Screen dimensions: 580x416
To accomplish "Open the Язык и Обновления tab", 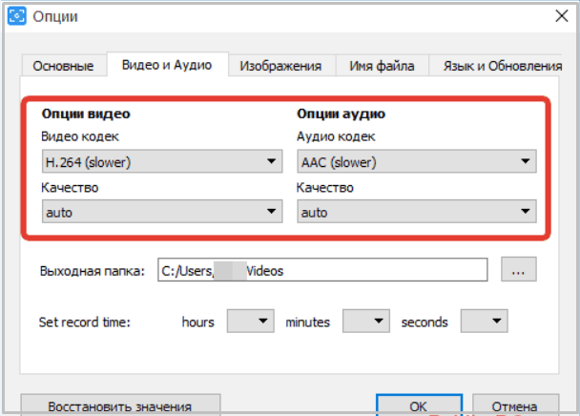I will (x=505, y=66).
